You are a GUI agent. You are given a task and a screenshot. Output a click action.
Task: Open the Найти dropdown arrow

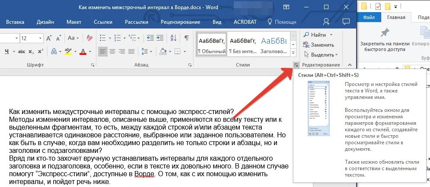[331, 35]
